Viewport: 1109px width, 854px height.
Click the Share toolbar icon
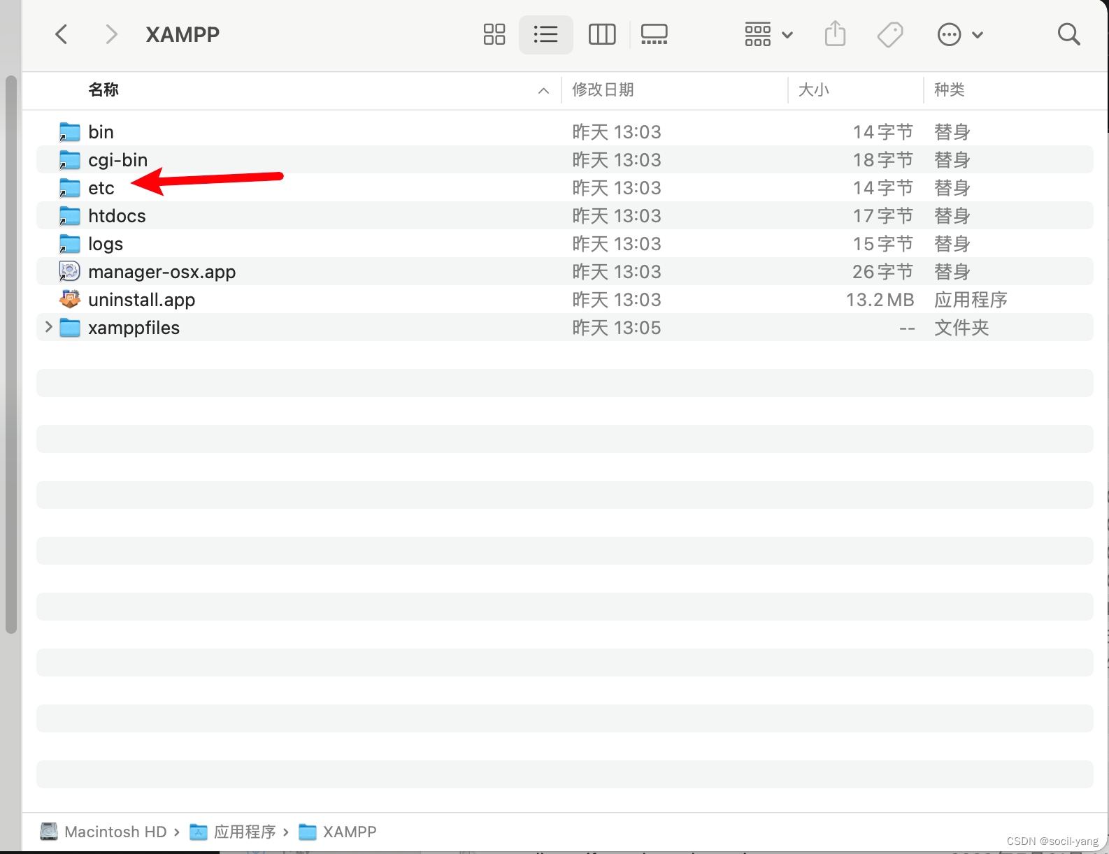[835, 34]
